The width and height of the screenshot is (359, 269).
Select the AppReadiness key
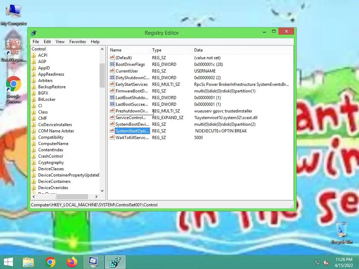tap(51, 74)
